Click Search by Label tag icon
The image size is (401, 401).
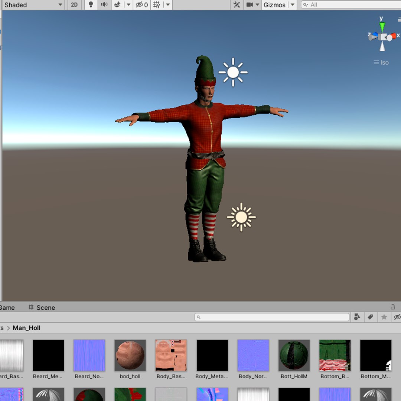pos(370,317)
